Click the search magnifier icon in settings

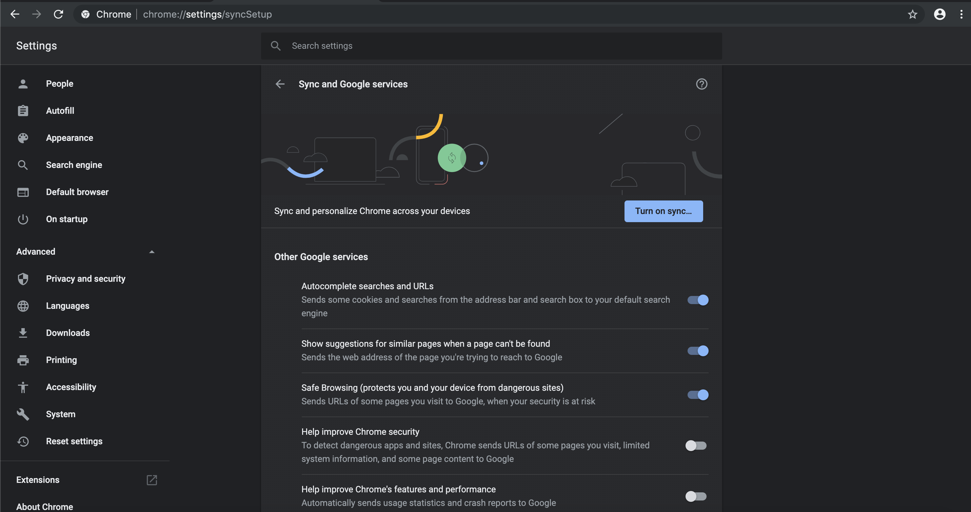point(276,46)
